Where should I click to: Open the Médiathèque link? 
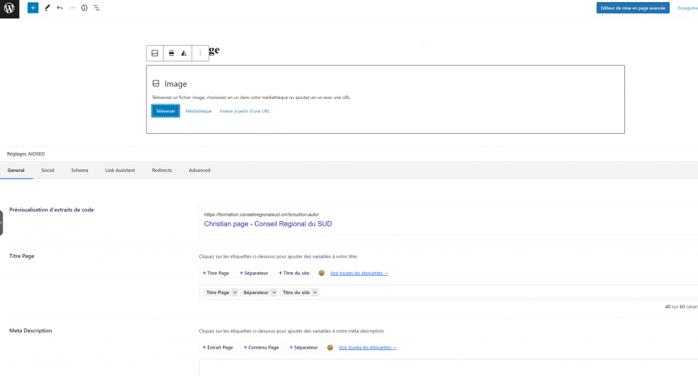coord(198,111)
